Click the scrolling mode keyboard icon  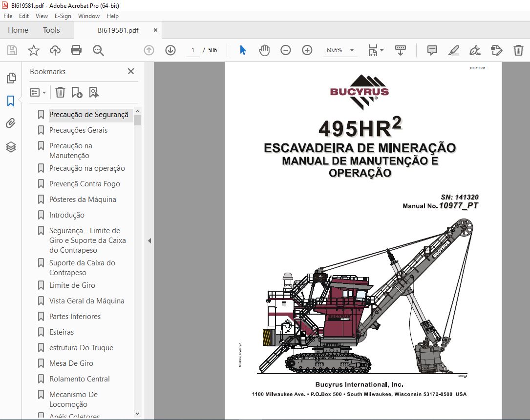coord(400,50)
